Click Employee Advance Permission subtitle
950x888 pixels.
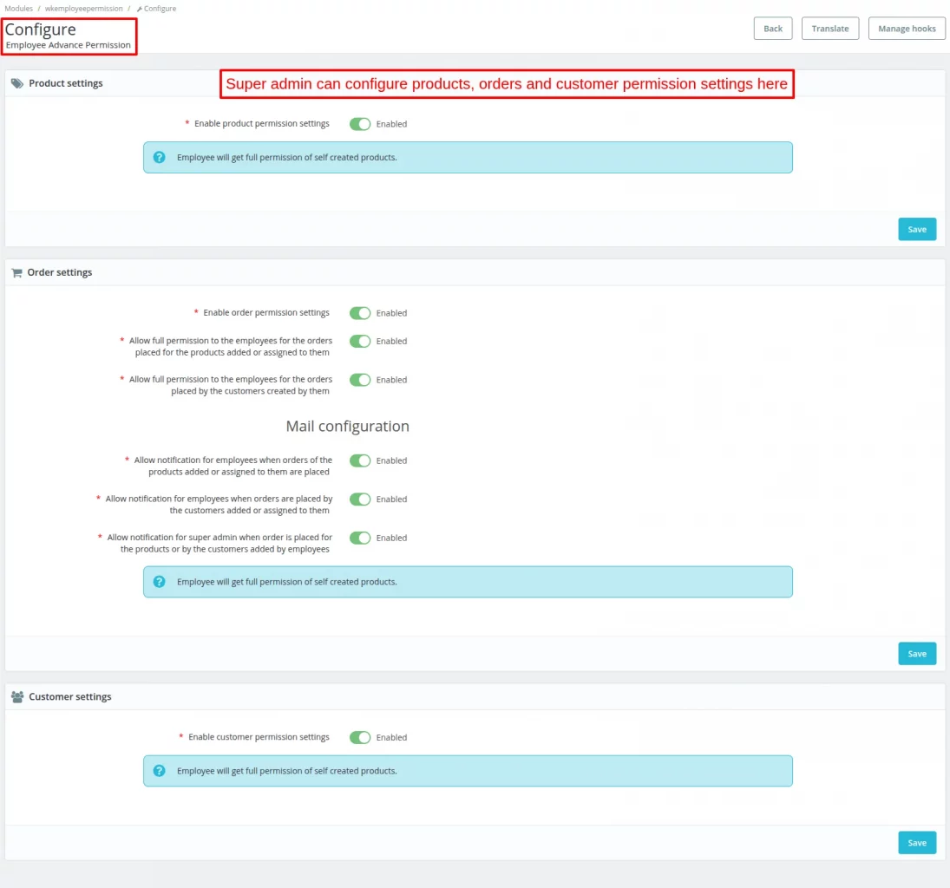[69, 45]
